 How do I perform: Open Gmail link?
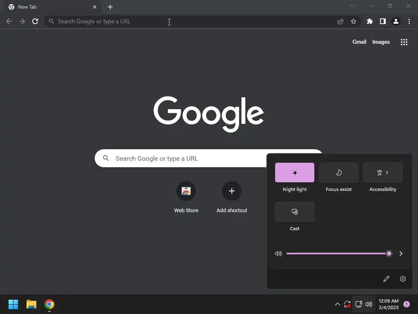point(359,42)
